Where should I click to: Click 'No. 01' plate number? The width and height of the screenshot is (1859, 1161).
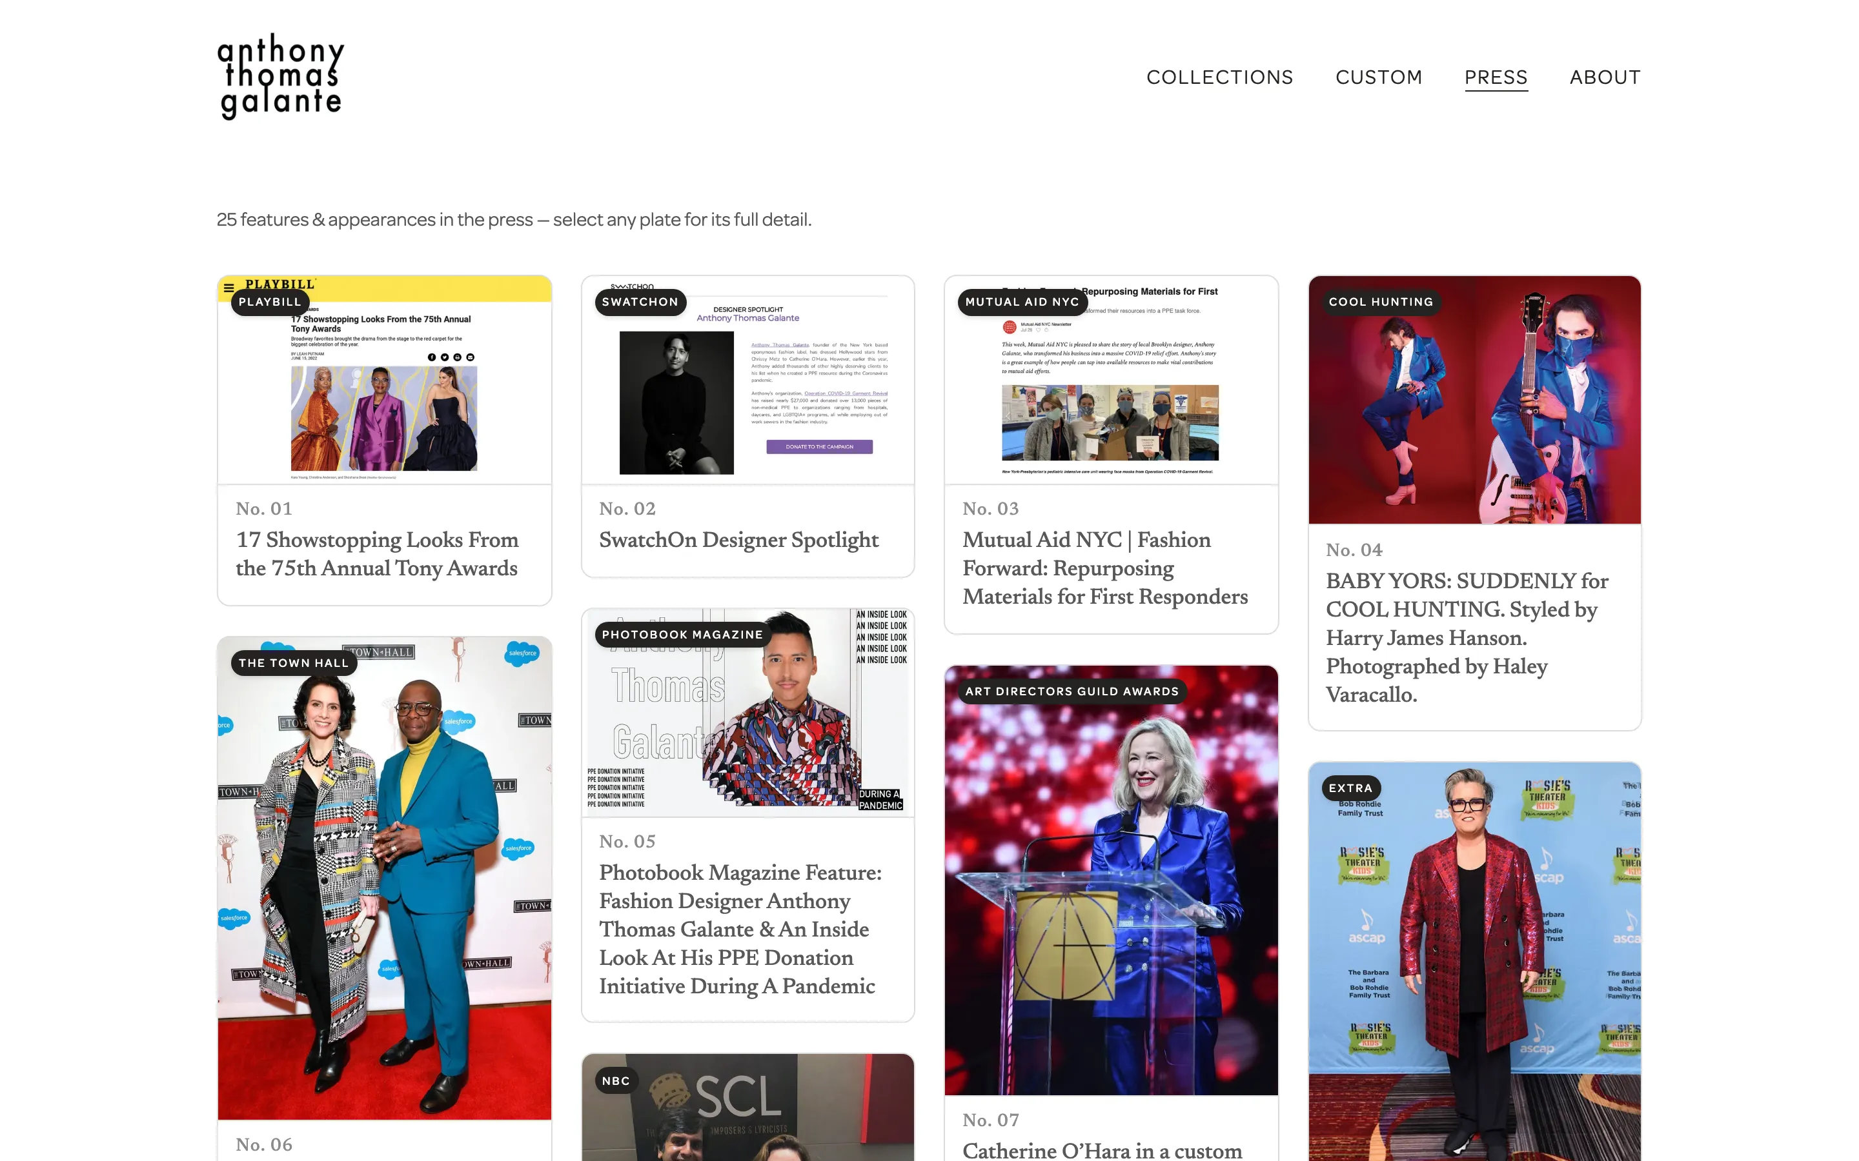point(263,508)
